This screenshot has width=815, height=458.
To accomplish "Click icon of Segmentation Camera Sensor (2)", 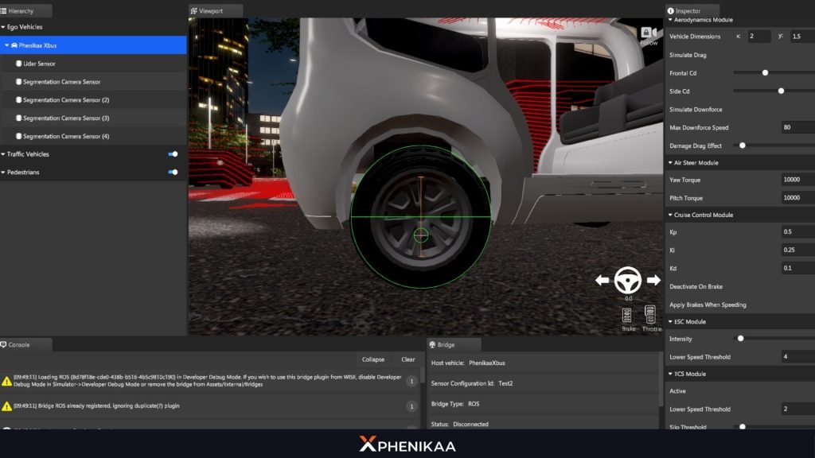I will point(19,99).
